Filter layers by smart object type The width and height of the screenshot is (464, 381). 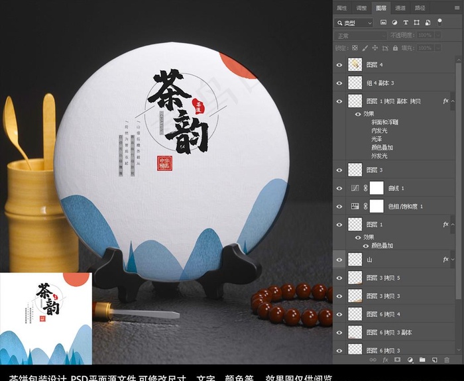tap(428, 23)
